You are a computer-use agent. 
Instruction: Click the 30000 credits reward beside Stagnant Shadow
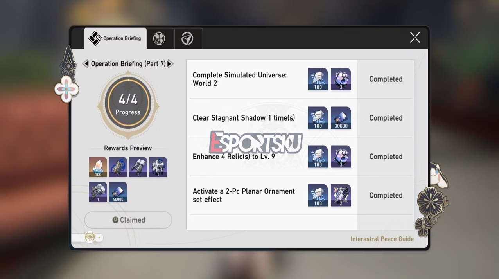(x=341, y=117)
